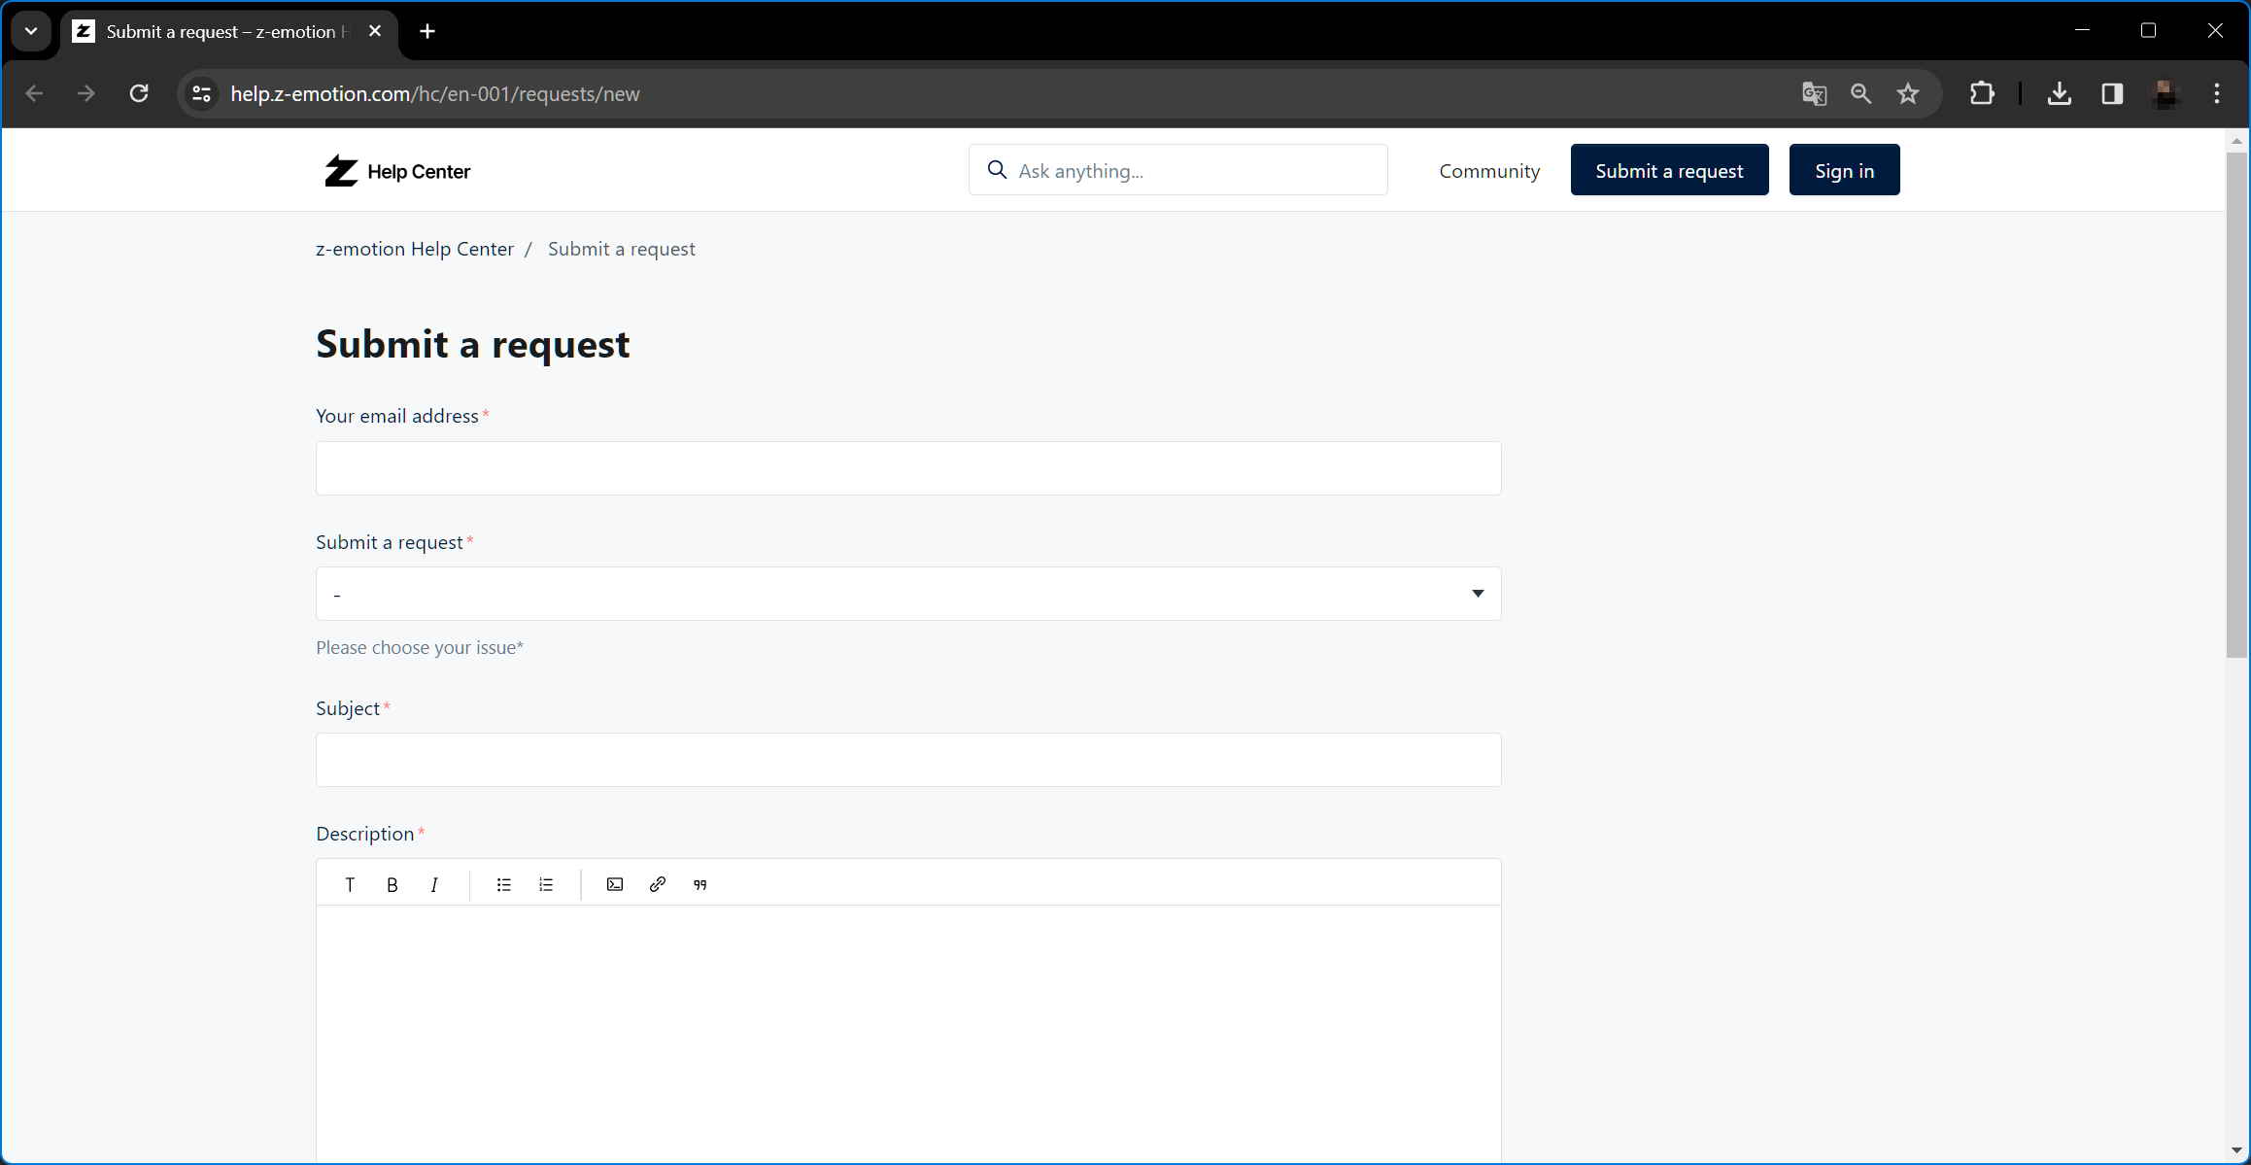Image resolution: width=2251 pixels, height=1165 pixels.
Task: Insert a numbered list
Action: click(x=546, y=884)
